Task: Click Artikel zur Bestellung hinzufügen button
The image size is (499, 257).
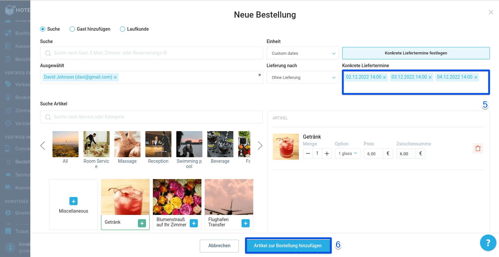Action: [288, 246]
